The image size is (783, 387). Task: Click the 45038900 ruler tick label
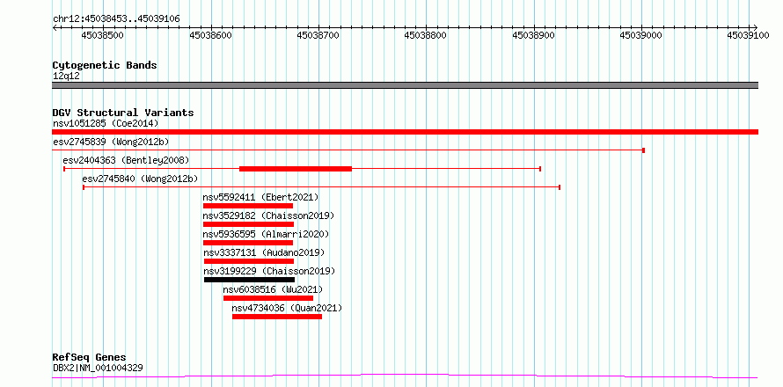[534, 35]
